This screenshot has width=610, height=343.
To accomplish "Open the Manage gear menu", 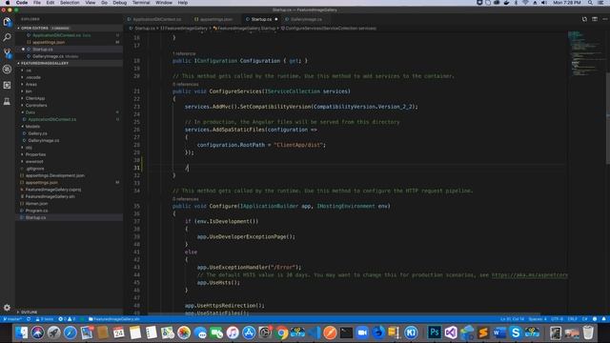I will point(7,308).
